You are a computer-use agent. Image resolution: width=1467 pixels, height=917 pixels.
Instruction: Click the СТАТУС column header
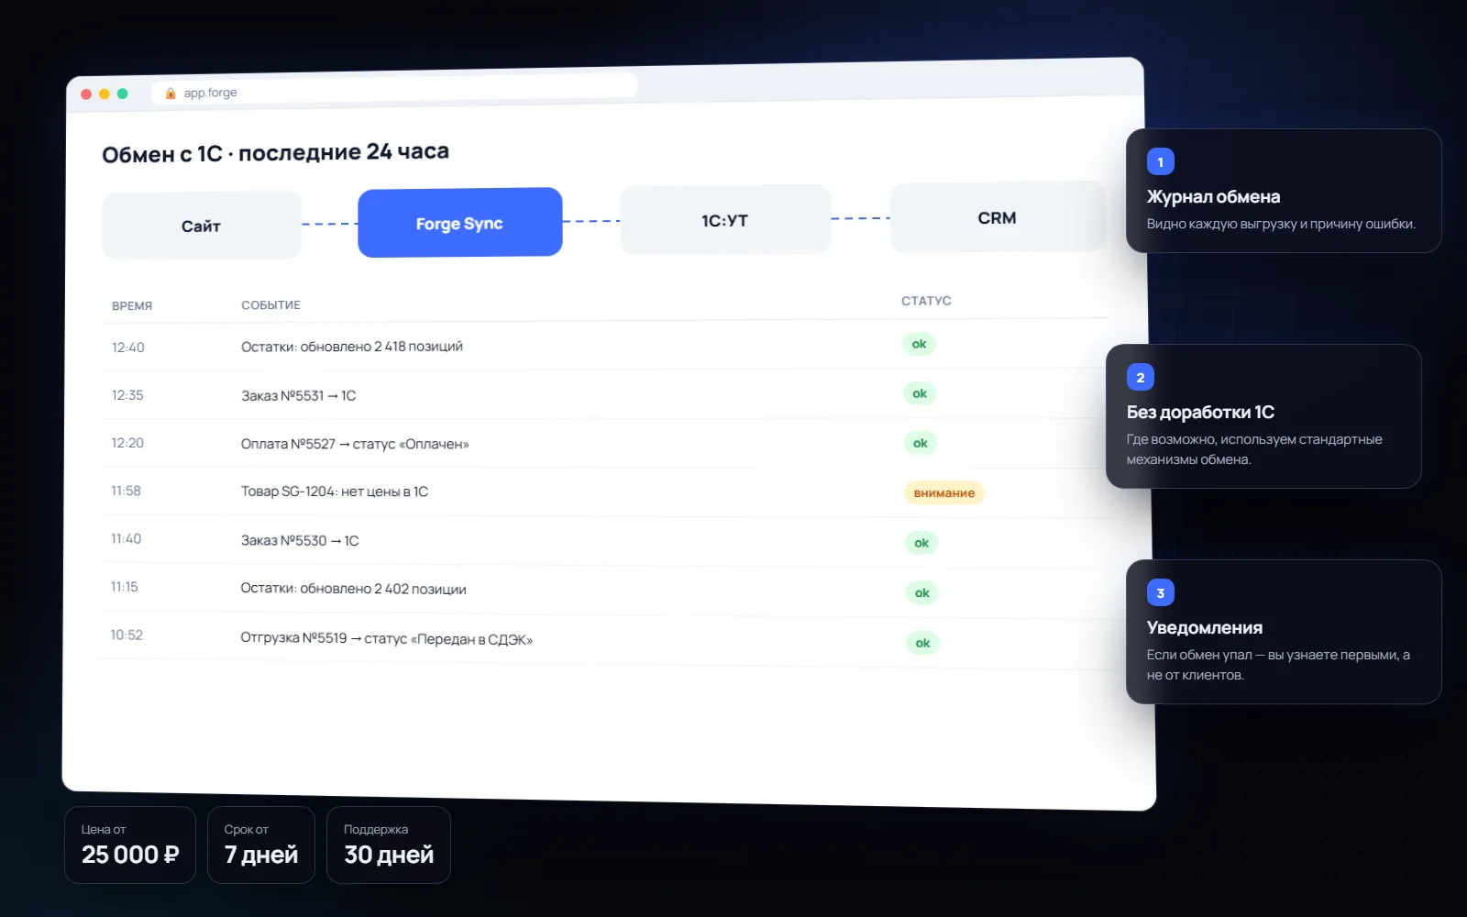coord(926,300)
